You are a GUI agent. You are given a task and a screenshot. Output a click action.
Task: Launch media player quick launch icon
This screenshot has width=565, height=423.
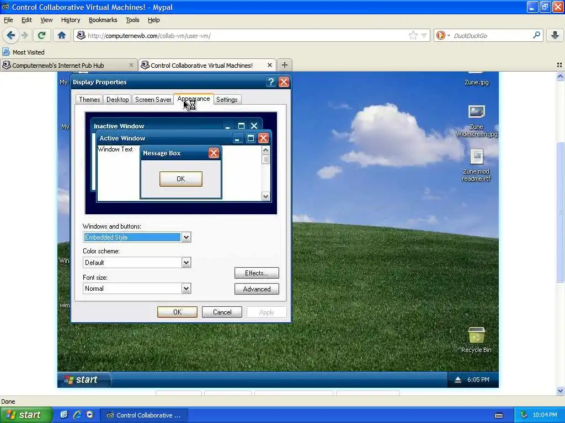coord(90,415)
